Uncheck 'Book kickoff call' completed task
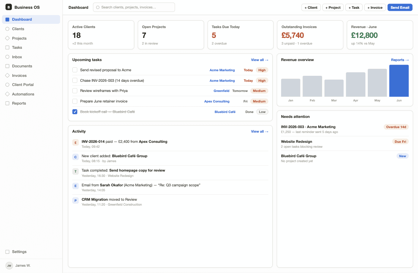Screen dimensions: 418x273 75,112
